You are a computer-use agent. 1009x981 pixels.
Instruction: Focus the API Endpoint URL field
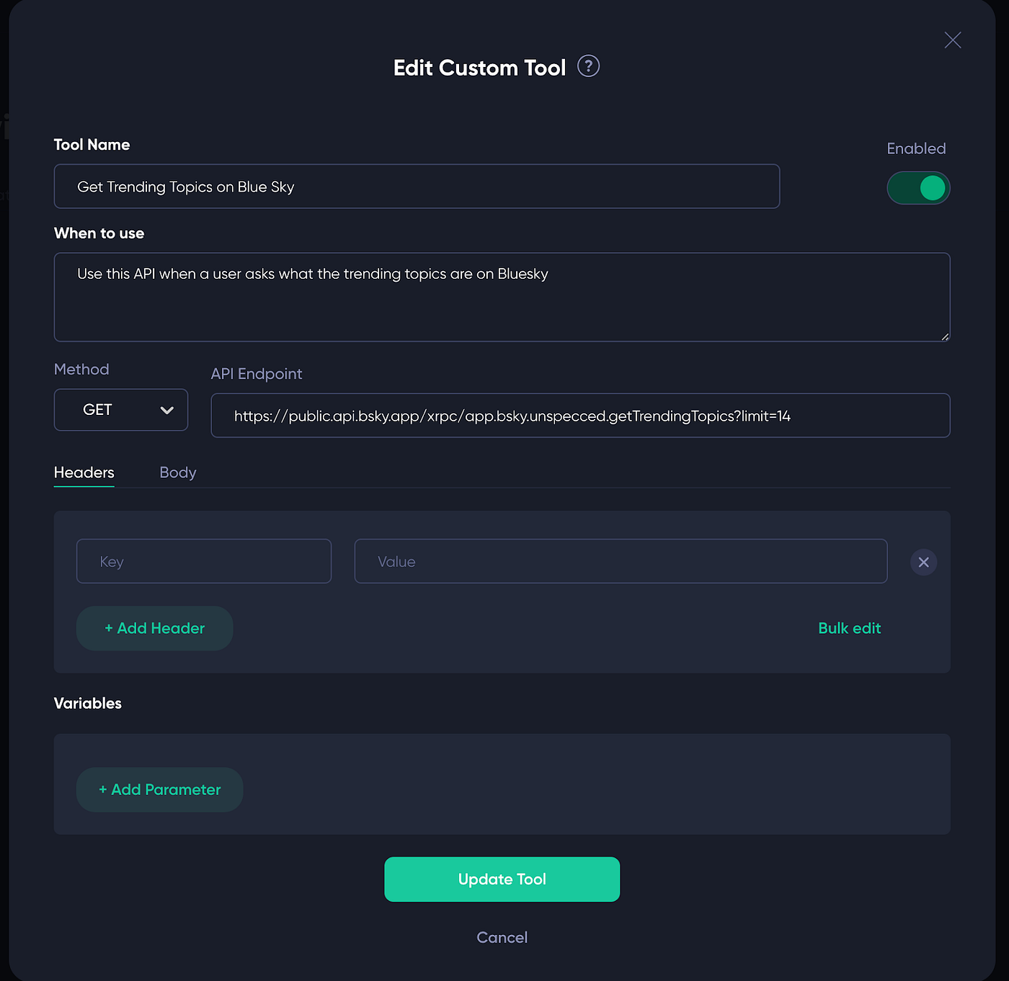[x=580, y=416]
